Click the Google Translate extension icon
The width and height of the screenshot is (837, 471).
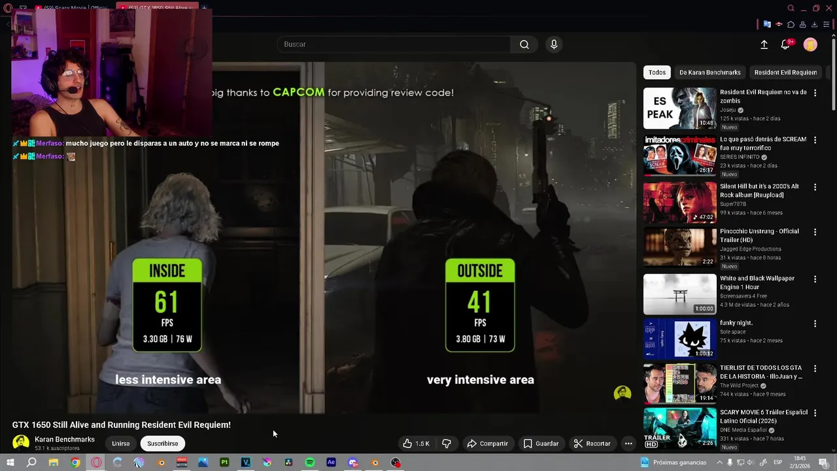pos(767,25)
